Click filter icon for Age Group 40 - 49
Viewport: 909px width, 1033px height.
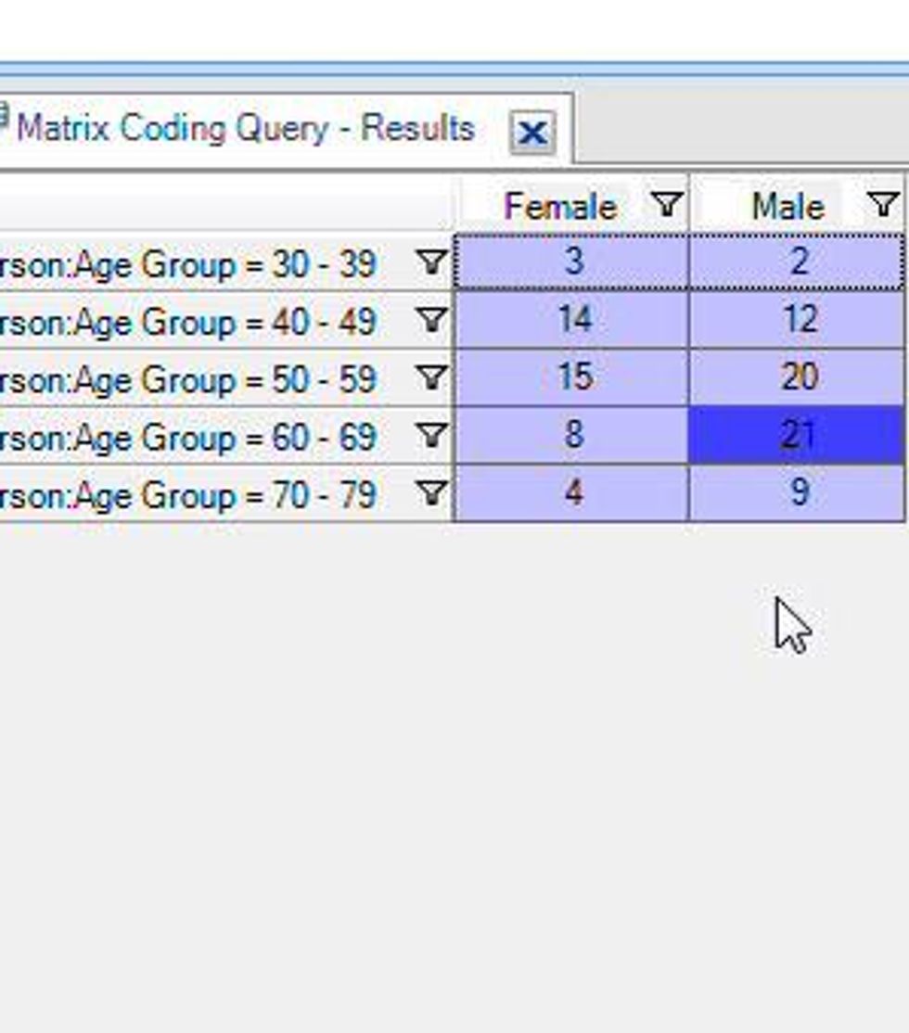pos(431,321)
